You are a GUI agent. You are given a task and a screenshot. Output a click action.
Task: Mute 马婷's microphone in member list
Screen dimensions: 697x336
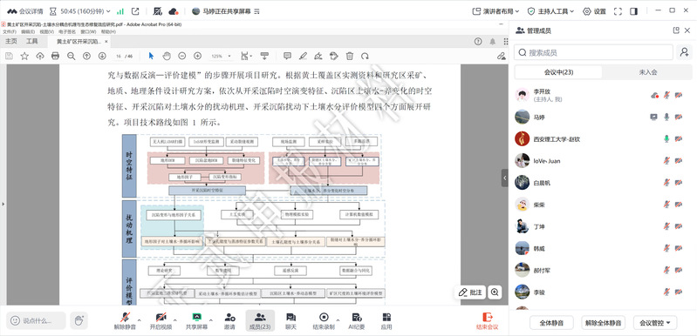(x=666, y=117)
